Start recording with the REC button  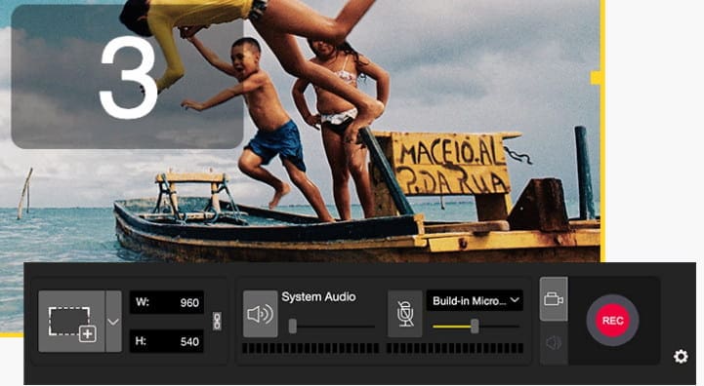pos(612,321)
